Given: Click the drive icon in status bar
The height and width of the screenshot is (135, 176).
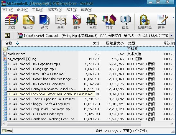Looking at the screenshot, I should (4, 131).
